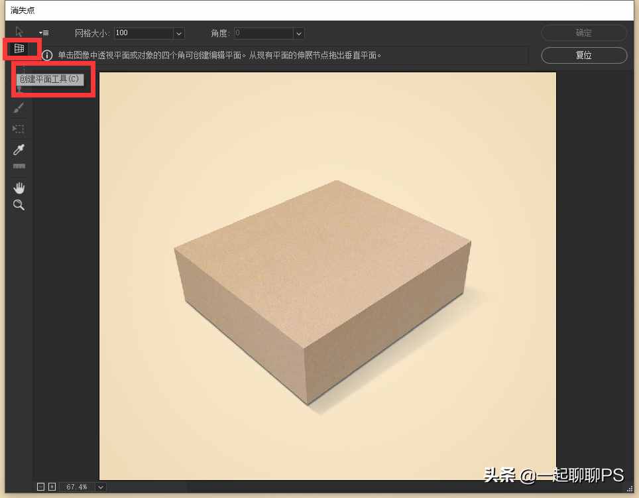Image resolution: width=639 pixels, height=498 pixels.
Task: Open the zoom percentage dropdown arrow
Action: click(x=101, y=487)
